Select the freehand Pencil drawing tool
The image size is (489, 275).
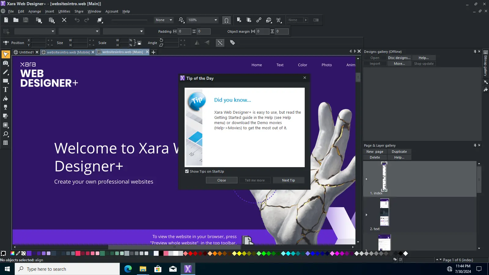[6, 72]
